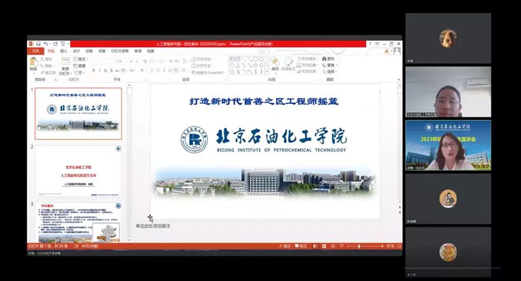Image resolution: width=521 pixels, height=281 pixels.
Task: Switch to the Slide Show (幻灯片放映) tab
Action: click(x=120, y=51)
